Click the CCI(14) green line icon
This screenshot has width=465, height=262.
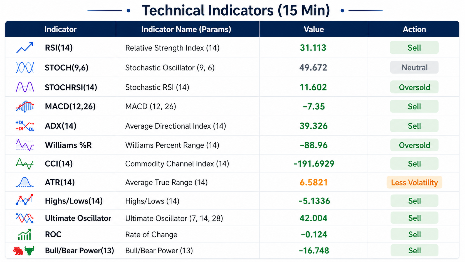[25, 164]
